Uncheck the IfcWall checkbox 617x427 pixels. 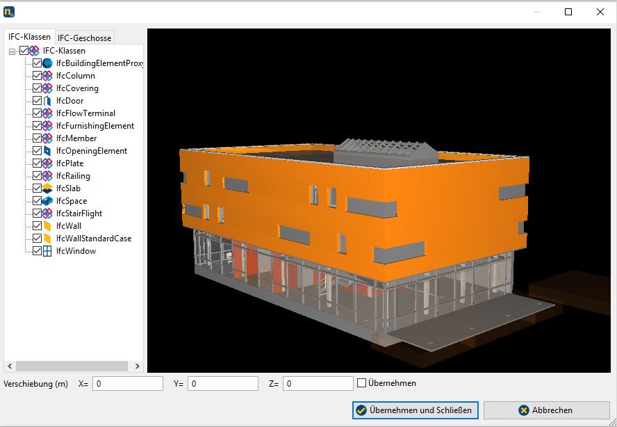[x=37, y=226]
